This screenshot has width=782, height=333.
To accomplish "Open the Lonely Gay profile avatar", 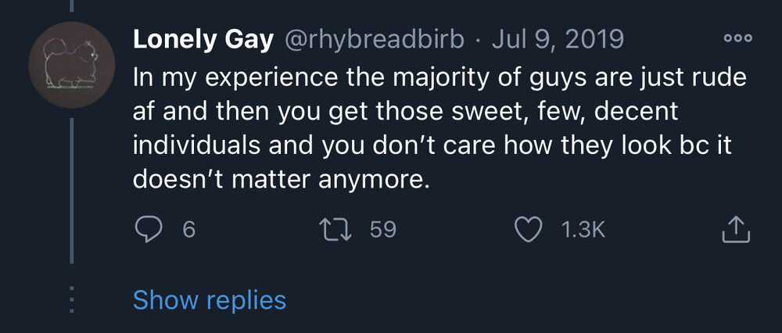I will click(72, 65).
